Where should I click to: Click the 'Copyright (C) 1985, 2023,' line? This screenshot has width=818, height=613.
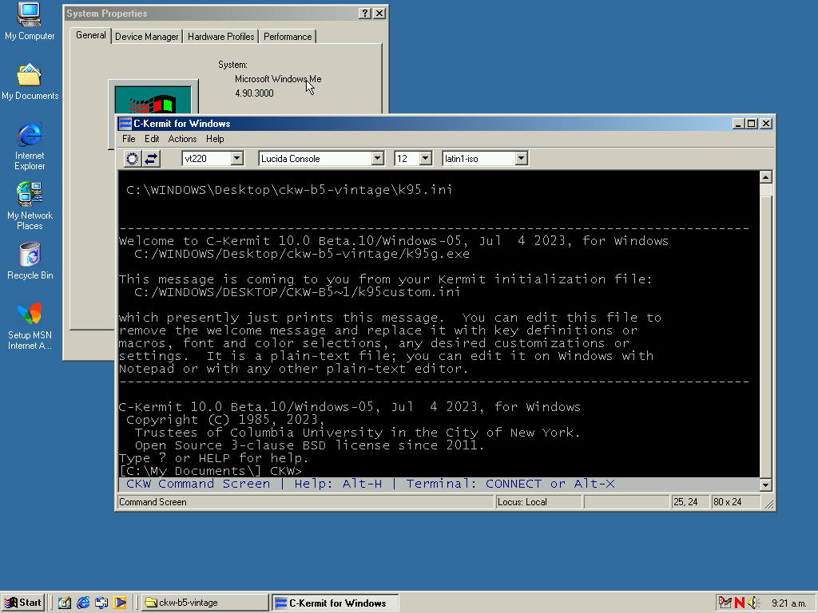[x=225, y=420]
